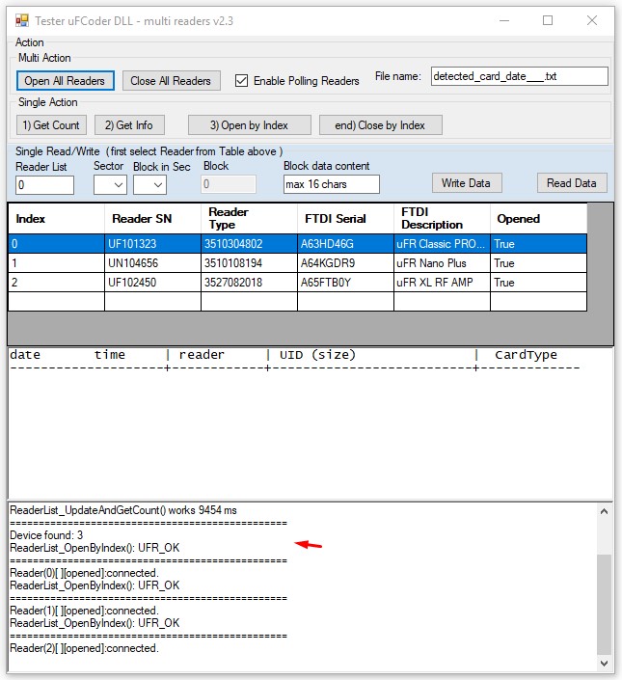The width and height of the screenshot is (622, 680).
Task: Click the log scrollbar down arrow
Action: (x=605, y=664)
